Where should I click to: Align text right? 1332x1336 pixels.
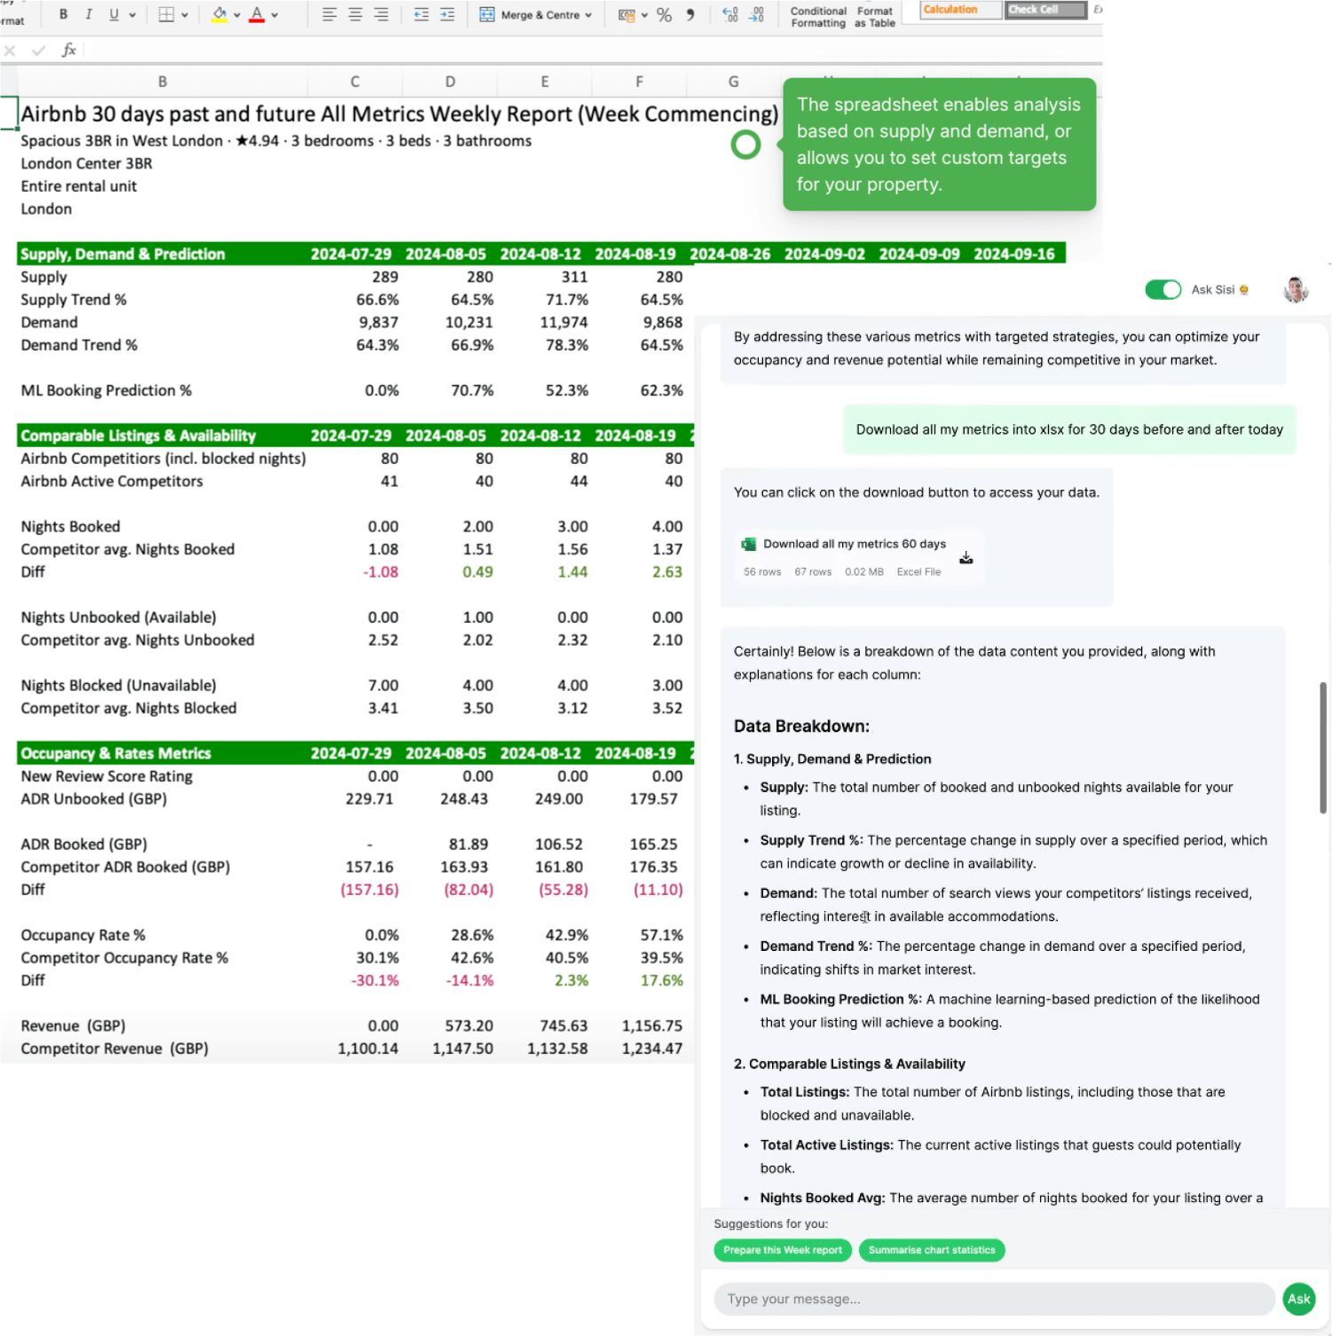[381, 14]
